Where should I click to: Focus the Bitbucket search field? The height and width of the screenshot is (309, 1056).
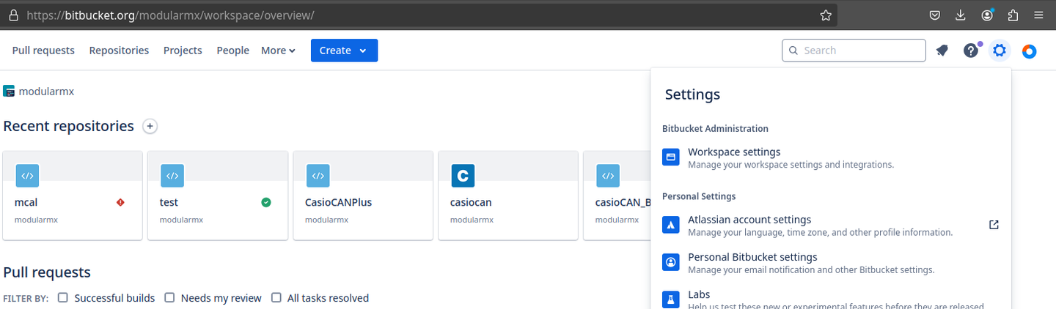coord(854,51)
